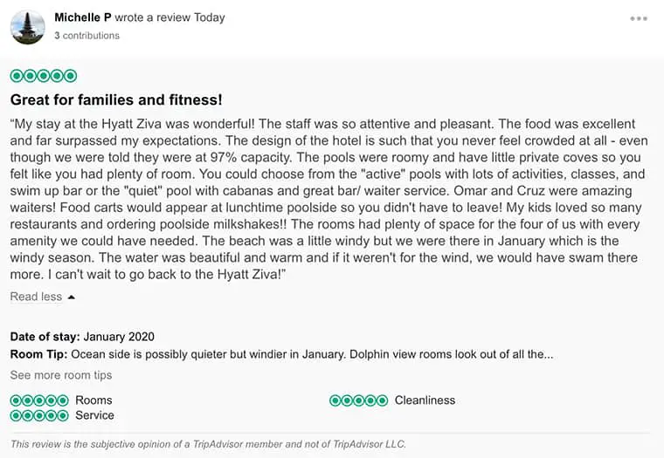Click Michelle P's profile avatar photo
This screenshot has height=458, width=664.
click(x=27, y=27)
